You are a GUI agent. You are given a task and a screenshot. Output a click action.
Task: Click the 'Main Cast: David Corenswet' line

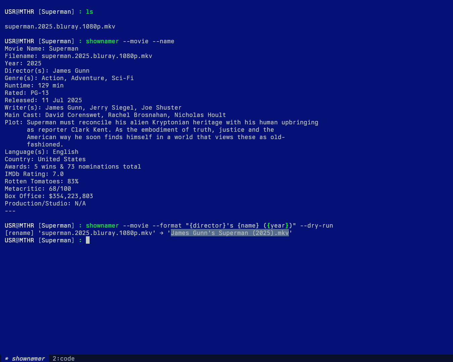[x=115, y=115]
